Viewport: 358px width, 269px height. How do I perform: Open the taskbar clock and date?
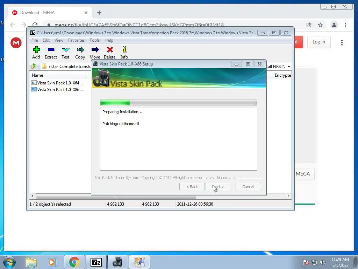[340, 262]
